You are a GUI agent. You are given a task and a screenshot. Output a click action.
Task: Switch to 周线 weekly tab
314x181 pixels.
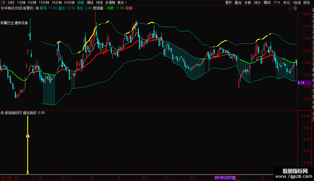(x=90, y=3)
